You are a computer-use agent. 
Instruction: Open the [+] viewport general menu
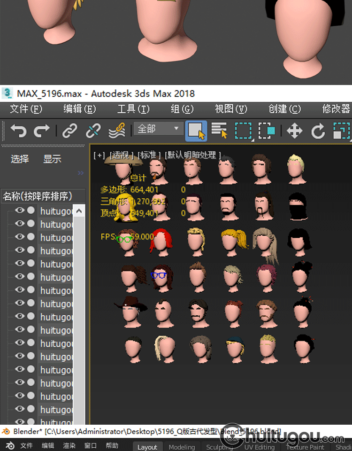[99, 156]
